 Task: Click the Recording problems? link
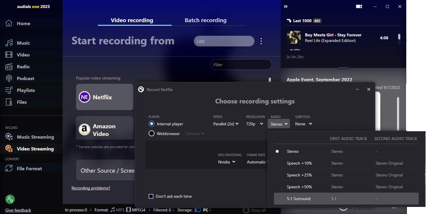pos(91,188)
